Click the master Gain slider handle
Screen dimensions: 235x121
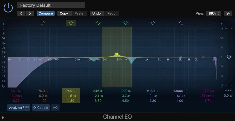(x=229, y=57)
